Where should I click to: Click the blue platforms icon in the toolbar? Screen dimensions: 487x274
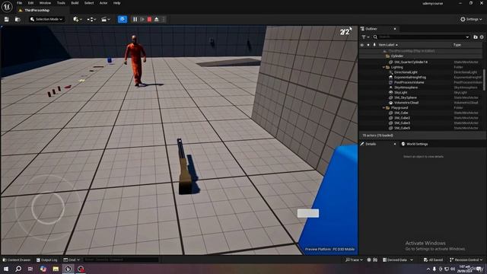123,19
